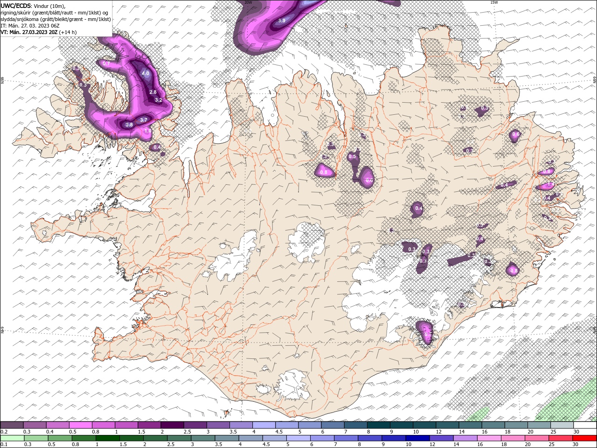Click the bottom-row bright red swatch starting at 30

584,438
